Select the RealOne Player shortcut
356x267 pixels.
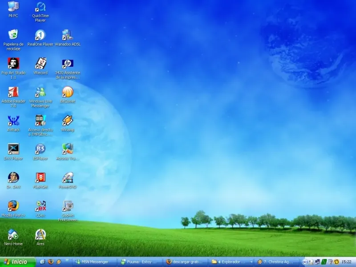click(x=40, y=38)
